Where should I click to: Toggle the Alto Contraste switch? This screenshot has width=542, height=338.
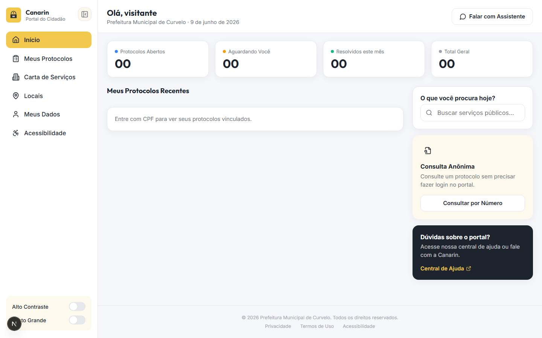[77, 306]
